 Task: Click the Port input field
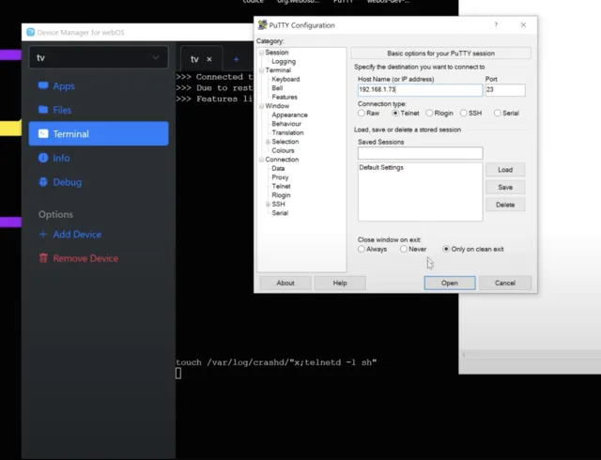tap(505, 90)
